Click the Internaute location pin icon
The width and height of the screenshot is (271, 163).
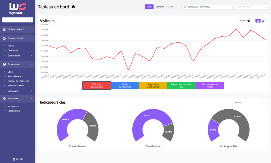point(4,99)
